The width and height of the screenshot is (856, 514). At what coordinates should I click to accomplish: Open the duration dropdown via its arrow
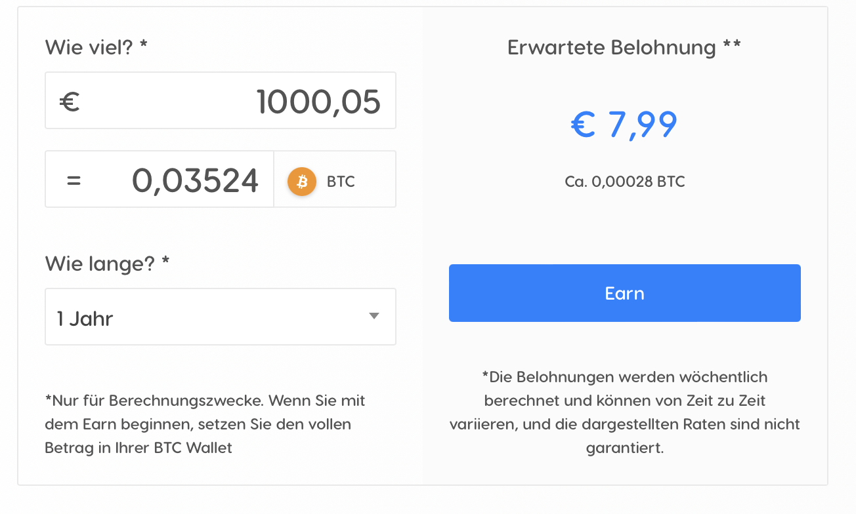[x=374, y=316]
